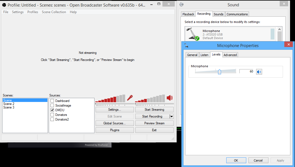This screenshot has height=167, width=295.
Task: Select Microphone 2- AT2020 USB device entry
Action: tap(231, 34)
